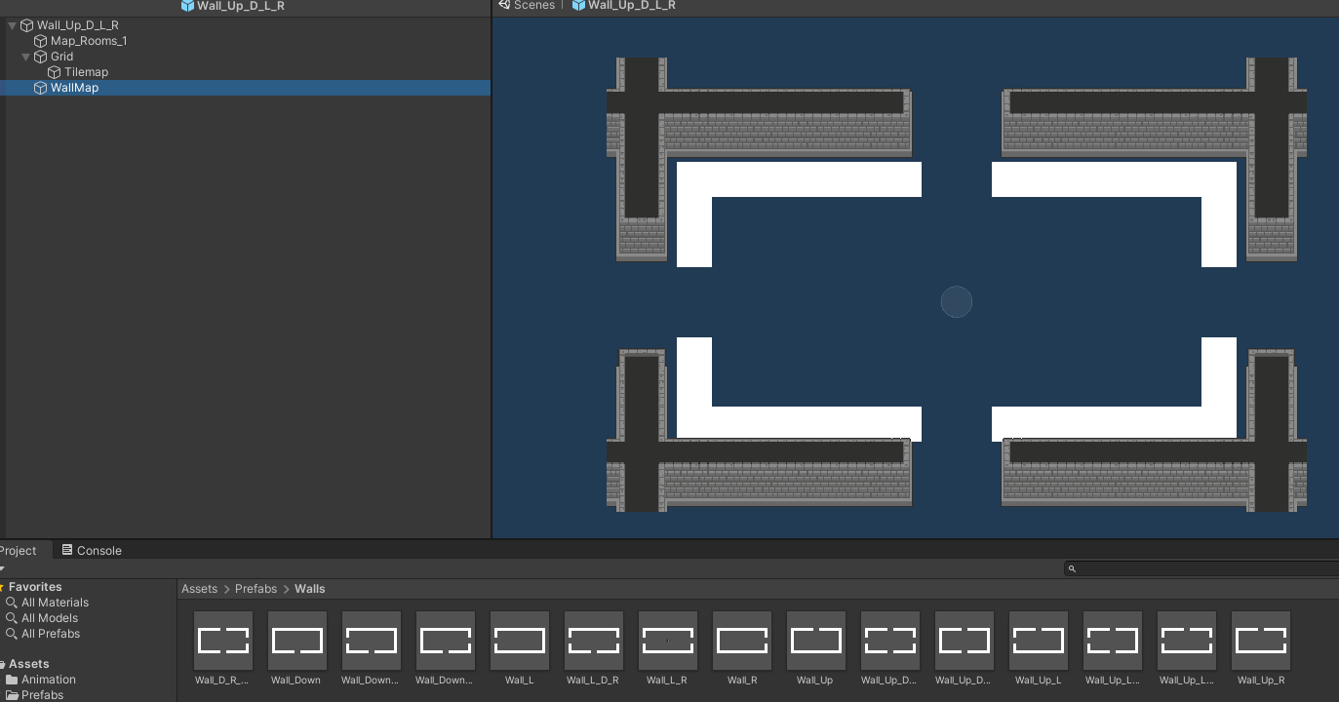Image resolution: width=1339 pixels, height=702 pixels.
Task: Collapse the Wall_Up_D_L_R root node
Action: point(11,24)
